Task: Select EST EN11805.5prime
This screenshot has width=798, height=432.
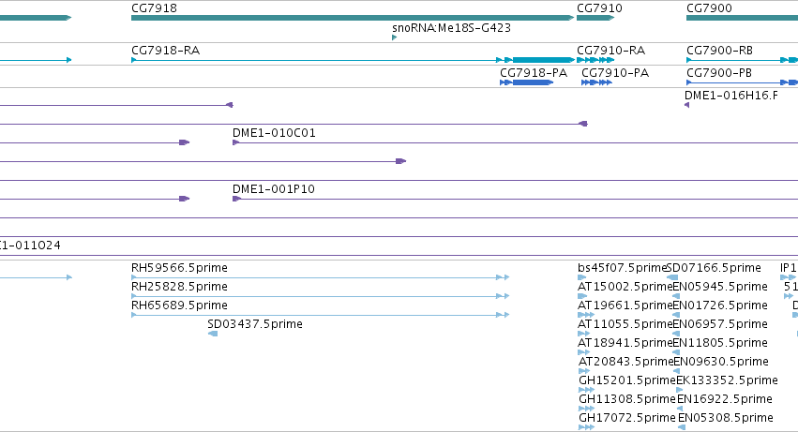Action: [720, 343]
